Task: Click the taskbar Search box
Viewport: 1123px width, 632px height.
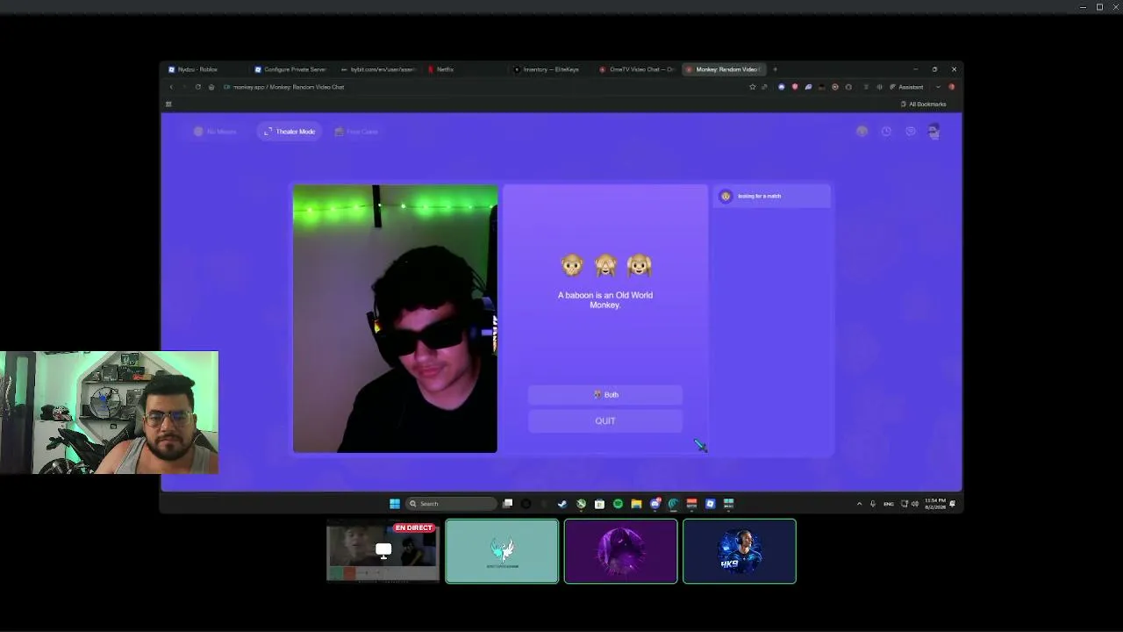Action: (451, 504)
